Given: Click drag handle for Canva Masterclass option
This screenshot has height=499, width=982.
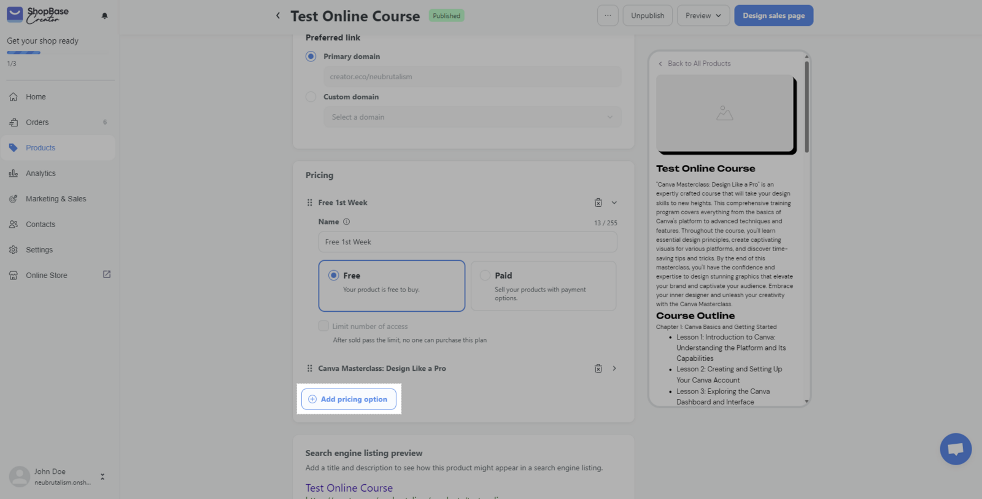Looking at the screenshot, I should pos(309,368).
